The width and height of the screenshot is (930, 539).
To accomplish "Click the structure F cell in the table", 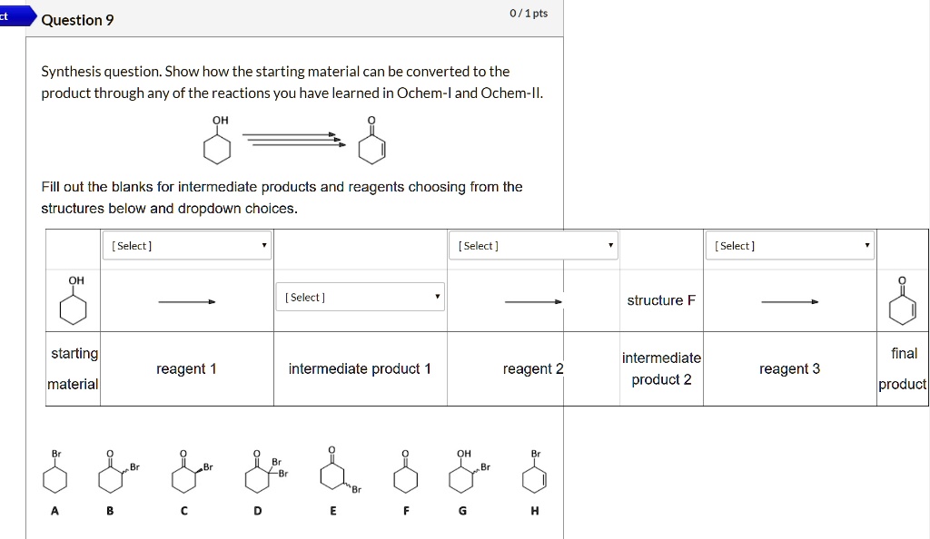I will coord(662,299).
